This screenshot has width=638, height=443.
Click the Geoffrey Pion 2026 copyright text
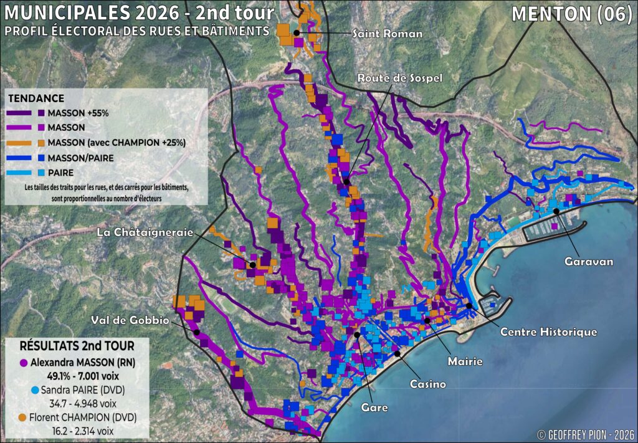[586, 434]
